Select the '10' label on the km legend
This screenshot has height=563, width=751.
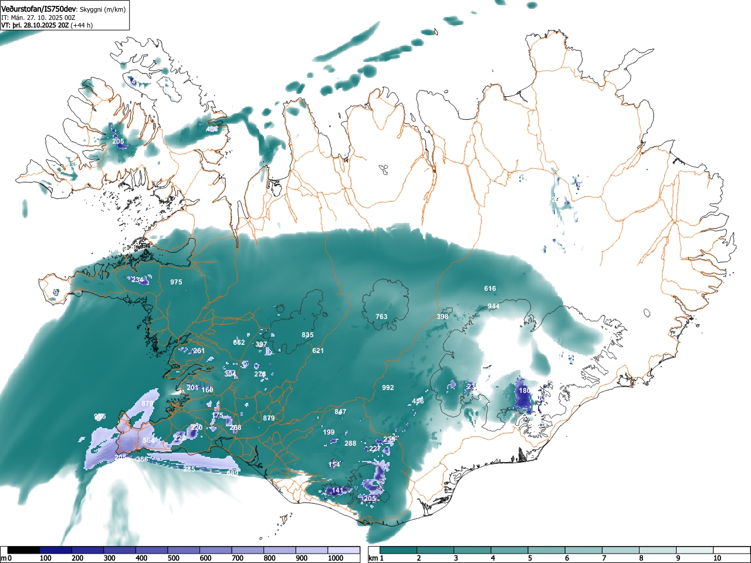click(x=717, y=558)
